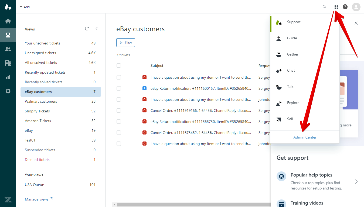Click open status badge on Cancel Order #1111919166

pyautogui.click(x=144, y=111)
